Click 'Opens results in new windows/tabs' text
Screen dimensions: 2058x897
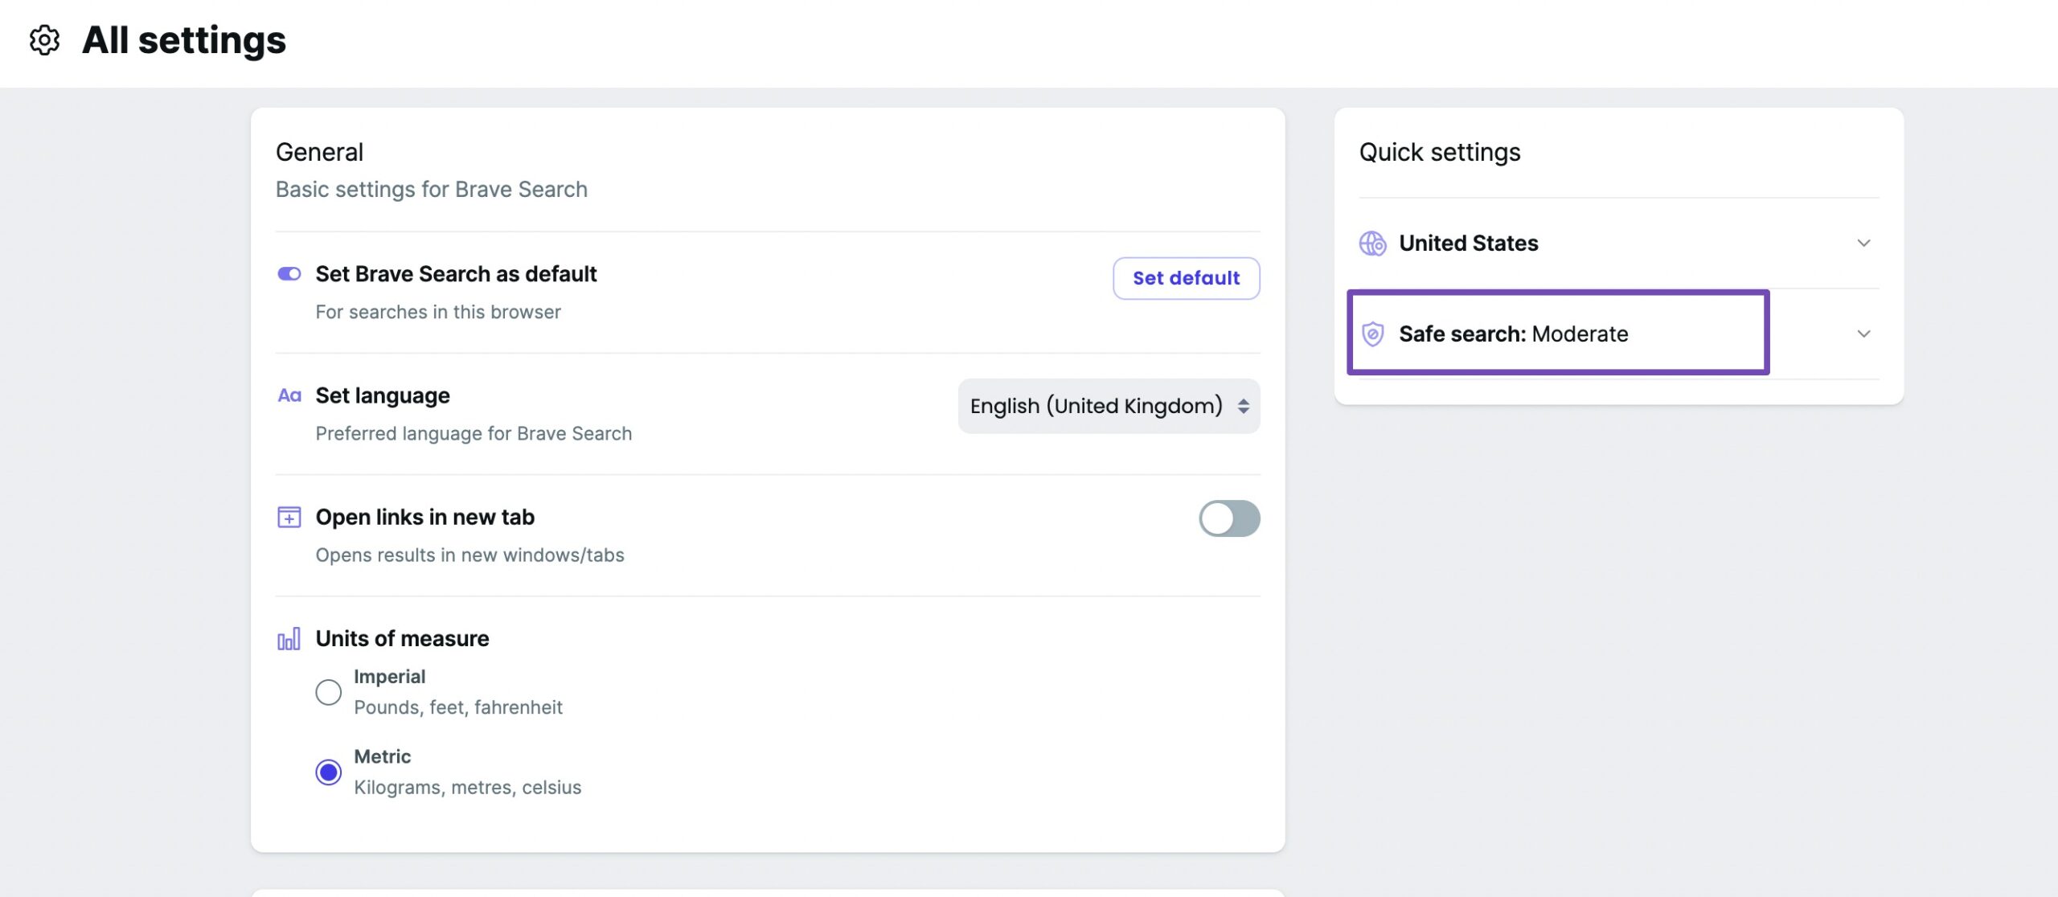tap(469, 555)
